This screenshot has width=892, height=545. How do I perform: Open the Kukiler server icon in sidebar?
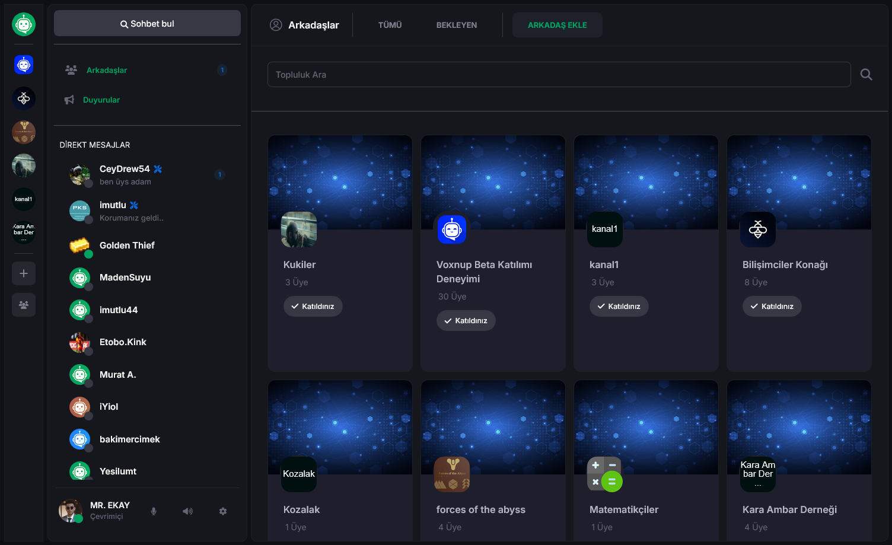point(24,165)
